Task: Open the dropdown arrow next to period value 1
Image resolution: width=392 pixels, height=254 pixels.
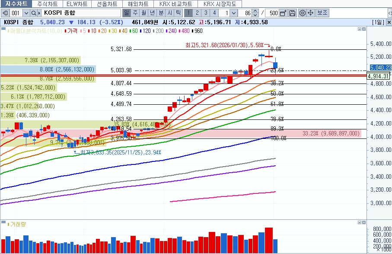Action: (234, 13)
